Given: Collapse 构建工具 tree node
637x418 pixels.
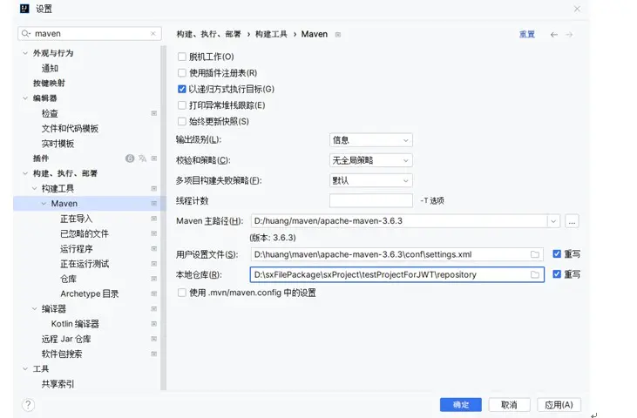Looking at the screenshot, I should (35, 188).
